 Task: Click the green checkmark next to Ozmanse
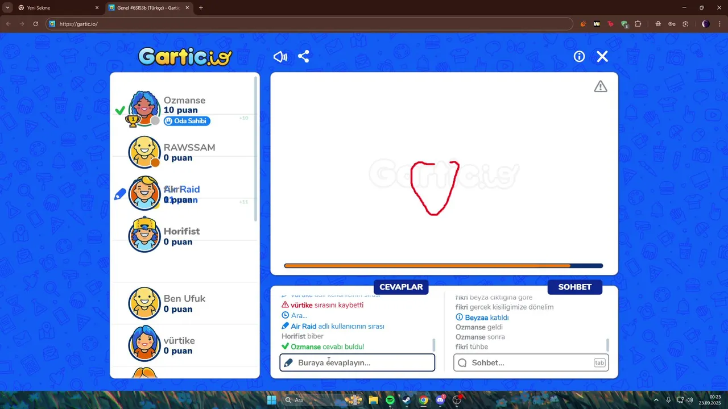coord(120,110)
